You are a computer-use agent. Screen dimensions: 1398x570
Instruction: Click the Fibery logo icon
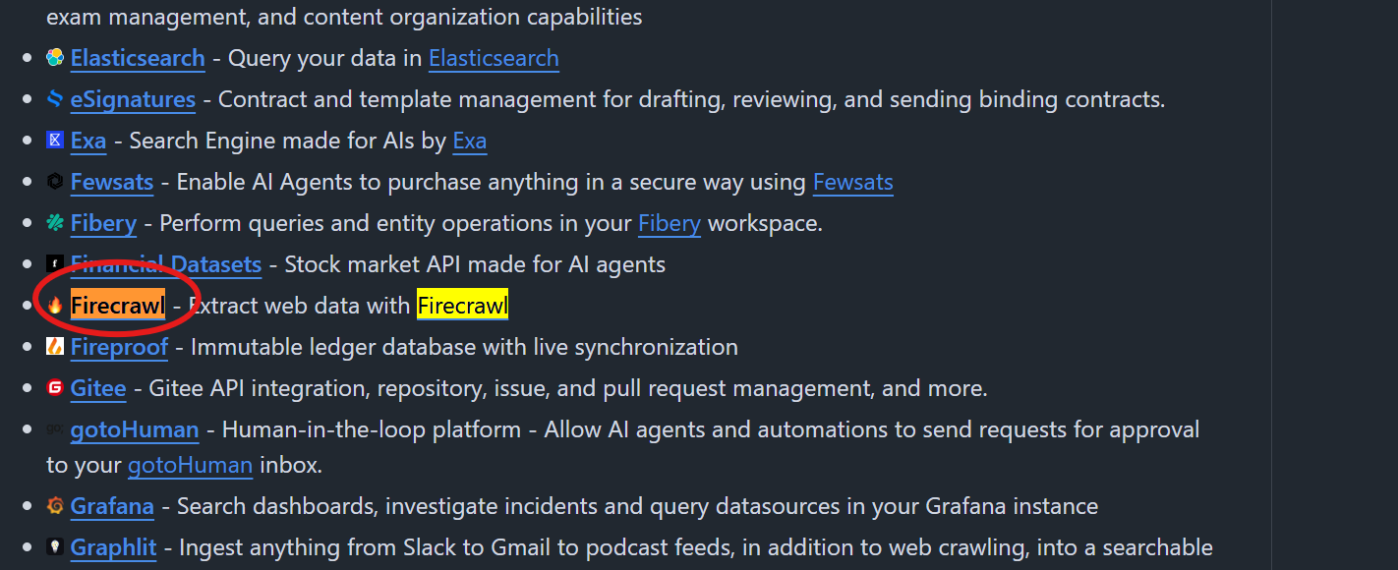coord(55,222)
